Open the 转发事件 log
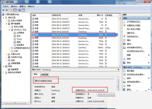Image resolution: width=152 pixels, height=109 pixels. [x=20, y=45]
